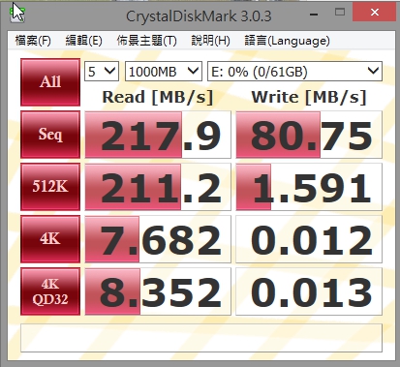This screenshot has width=400, height=367.
Task: Open the 佈景主題(T) theme menu
Action: pyautogui.click(x=146, y=41)
